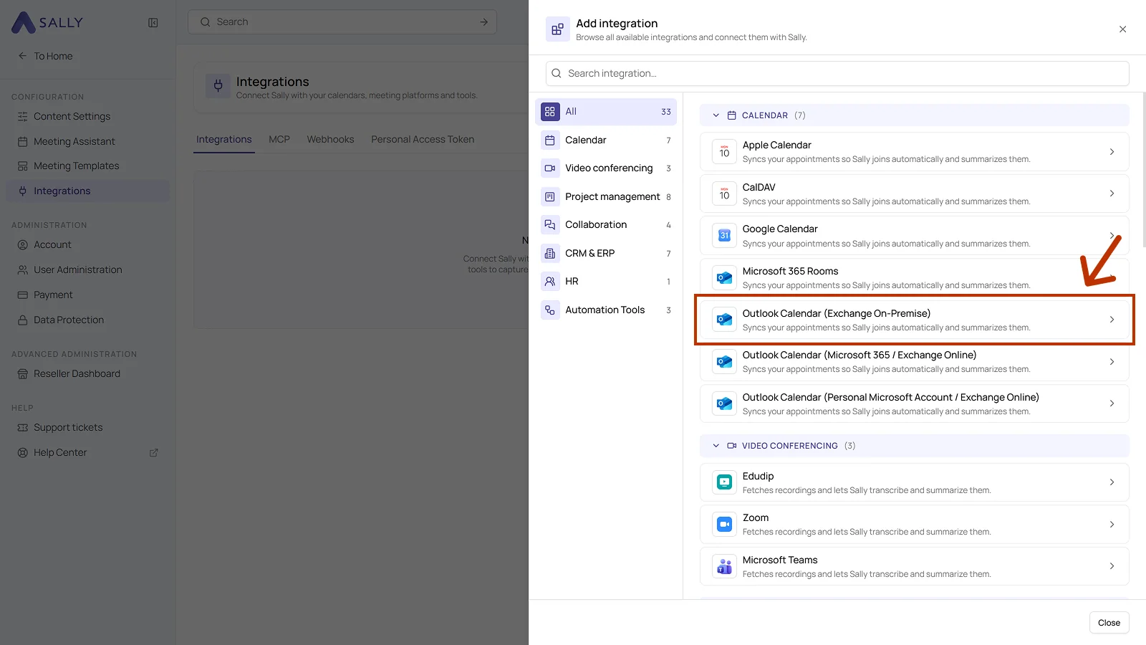Filter by Collaboration category
The width and height of the screenshot is (1146, 645).
pos(606,225)
